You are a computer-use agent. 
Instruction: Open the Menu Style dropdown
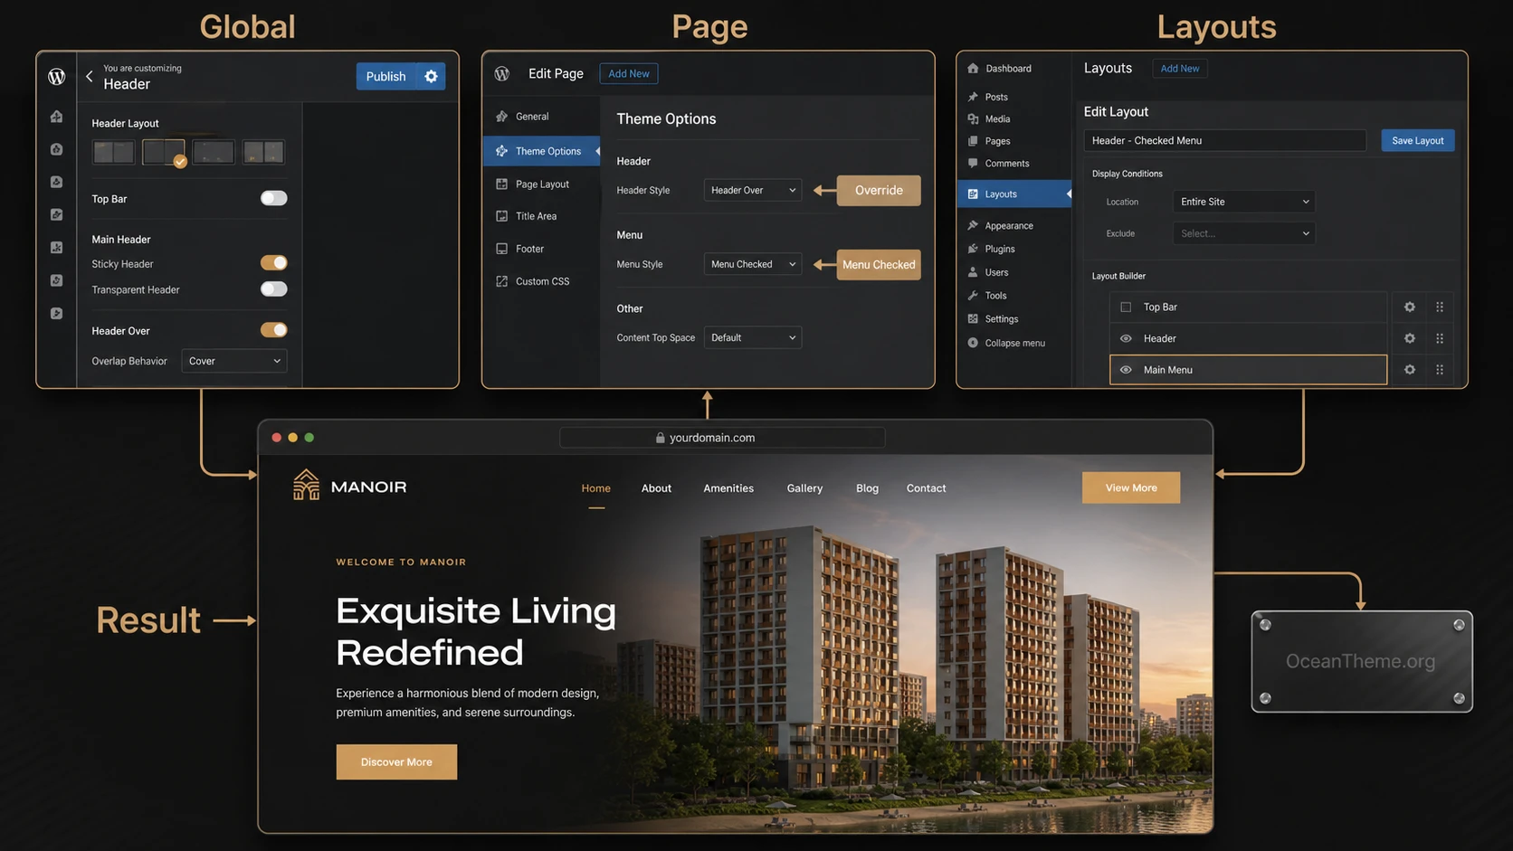tap(753, 264)
